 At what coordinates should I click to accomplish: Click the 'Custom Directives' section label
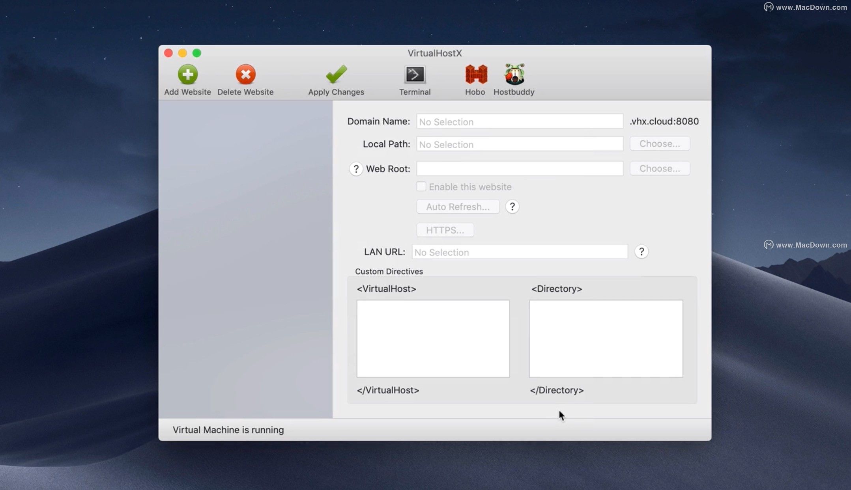[389, 271]
